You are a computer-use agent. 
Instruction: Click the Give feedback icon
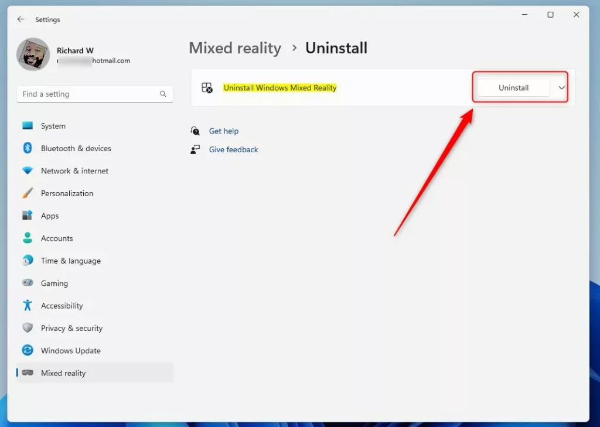click(195, 149)
